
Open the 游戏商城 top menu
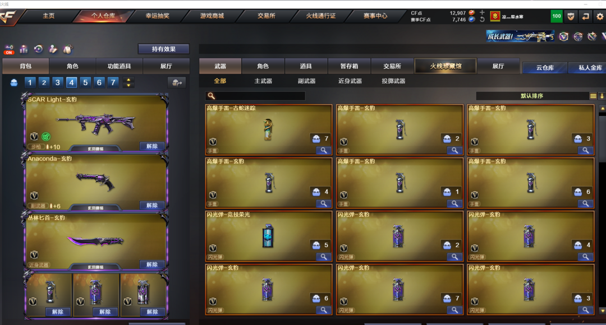click(212, 16)
